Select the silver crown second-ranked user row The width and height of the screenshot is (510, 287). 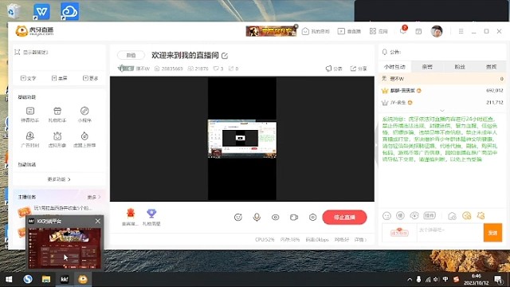tap(443, 103)
